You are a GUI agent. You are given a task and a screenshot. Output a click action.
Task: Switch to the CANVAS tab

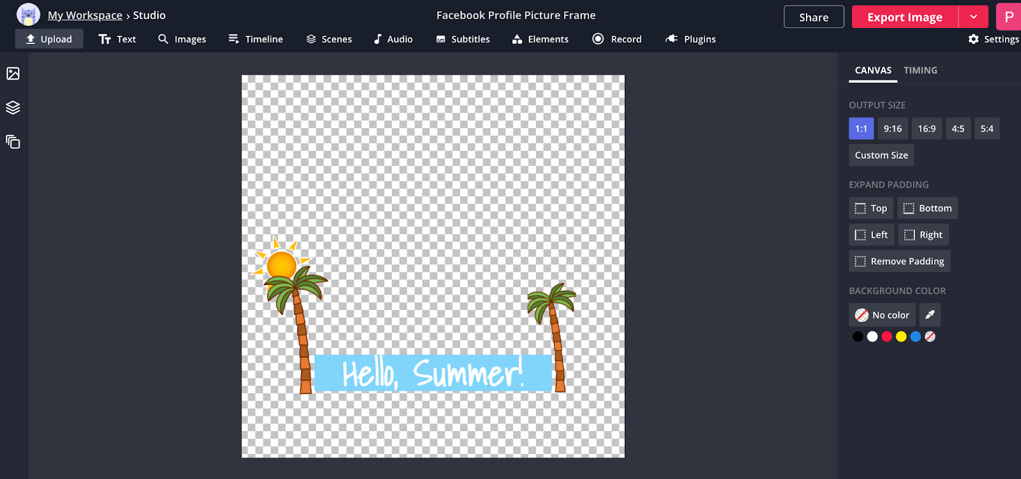[x=873, y=70]
